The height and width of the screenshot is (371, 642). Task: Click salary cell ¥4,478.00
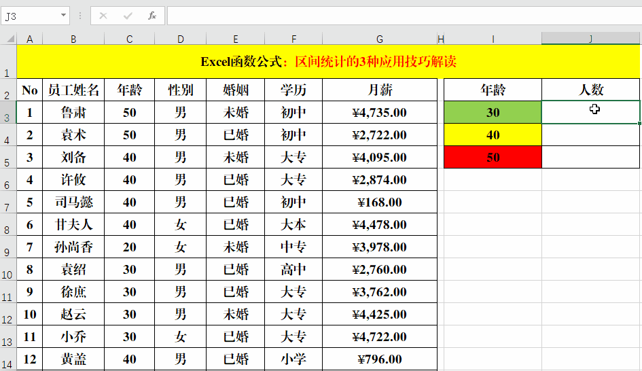(x=380, y=224)
